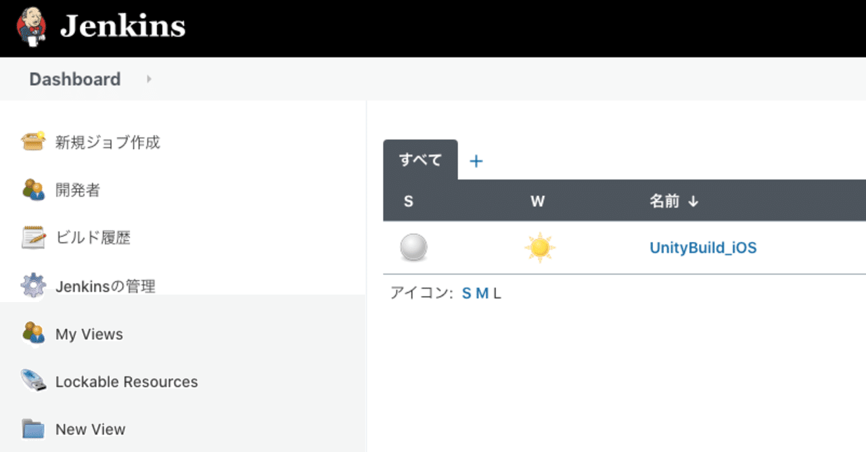Click the + to create a new view tab
The height and width of the screenshot is (452, 866).
pos(476,160)
